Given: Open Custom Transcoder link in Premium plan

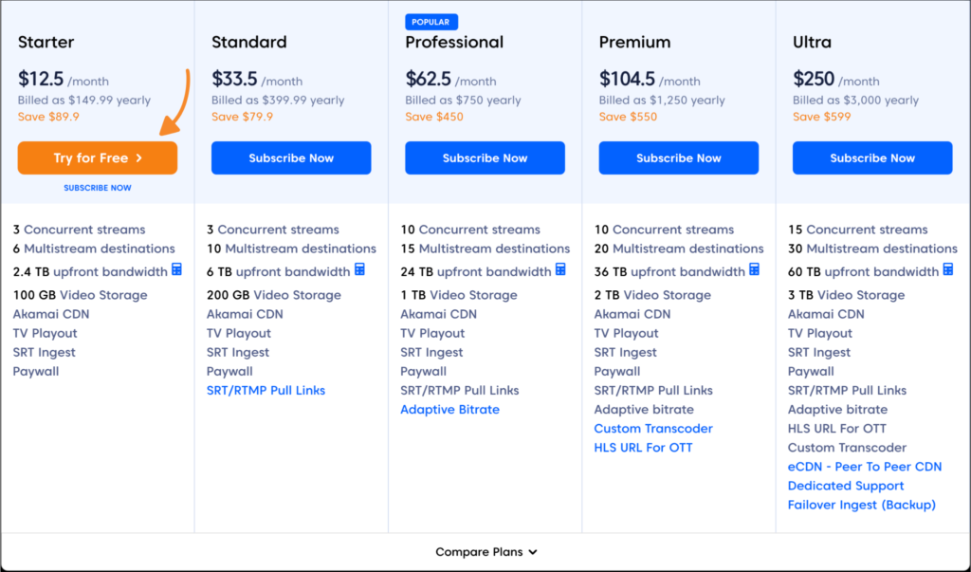Looking at the screenshot, I should [x=653, y=429].
